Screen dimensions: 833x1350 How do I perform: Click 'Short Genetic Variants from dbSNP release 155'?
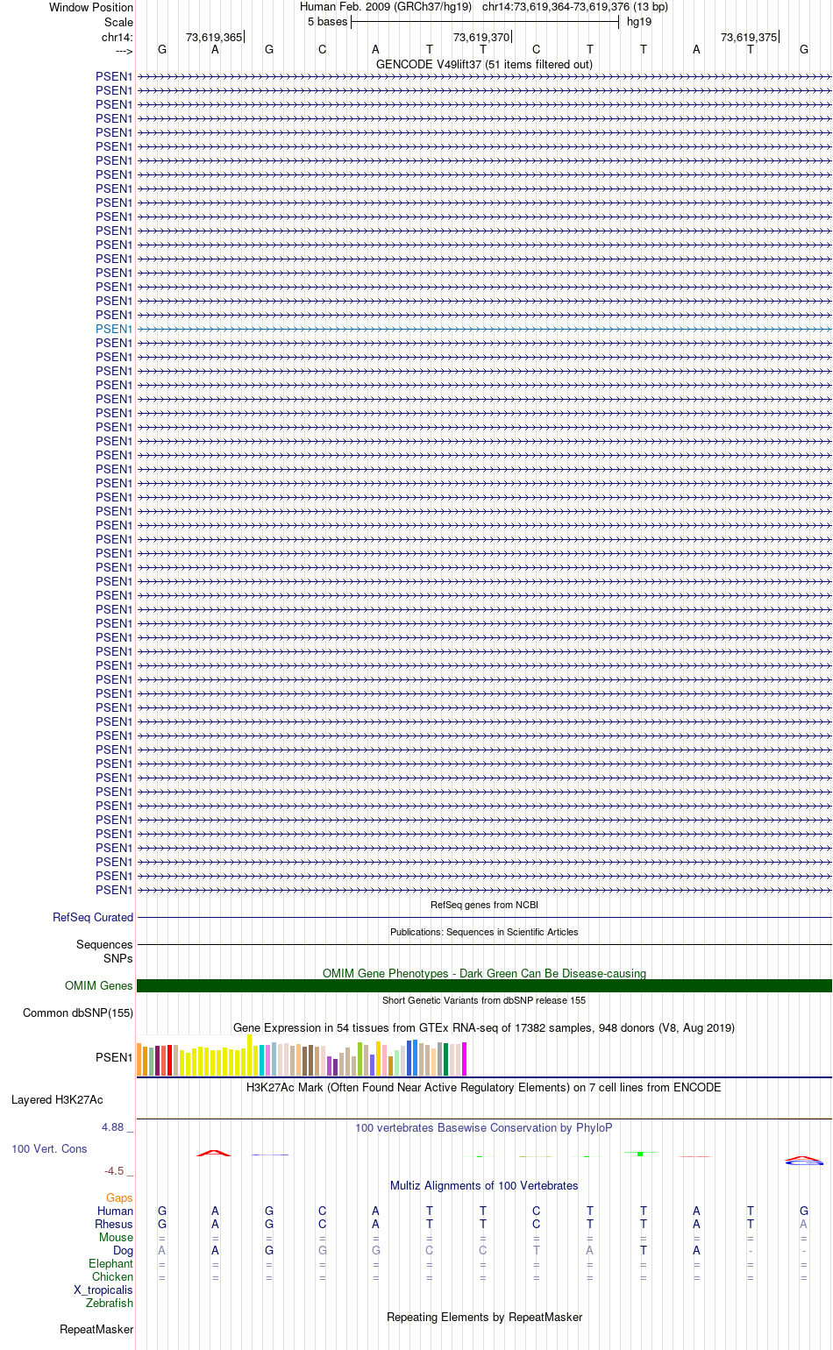pyautogui.click(x=484, y=1000)
